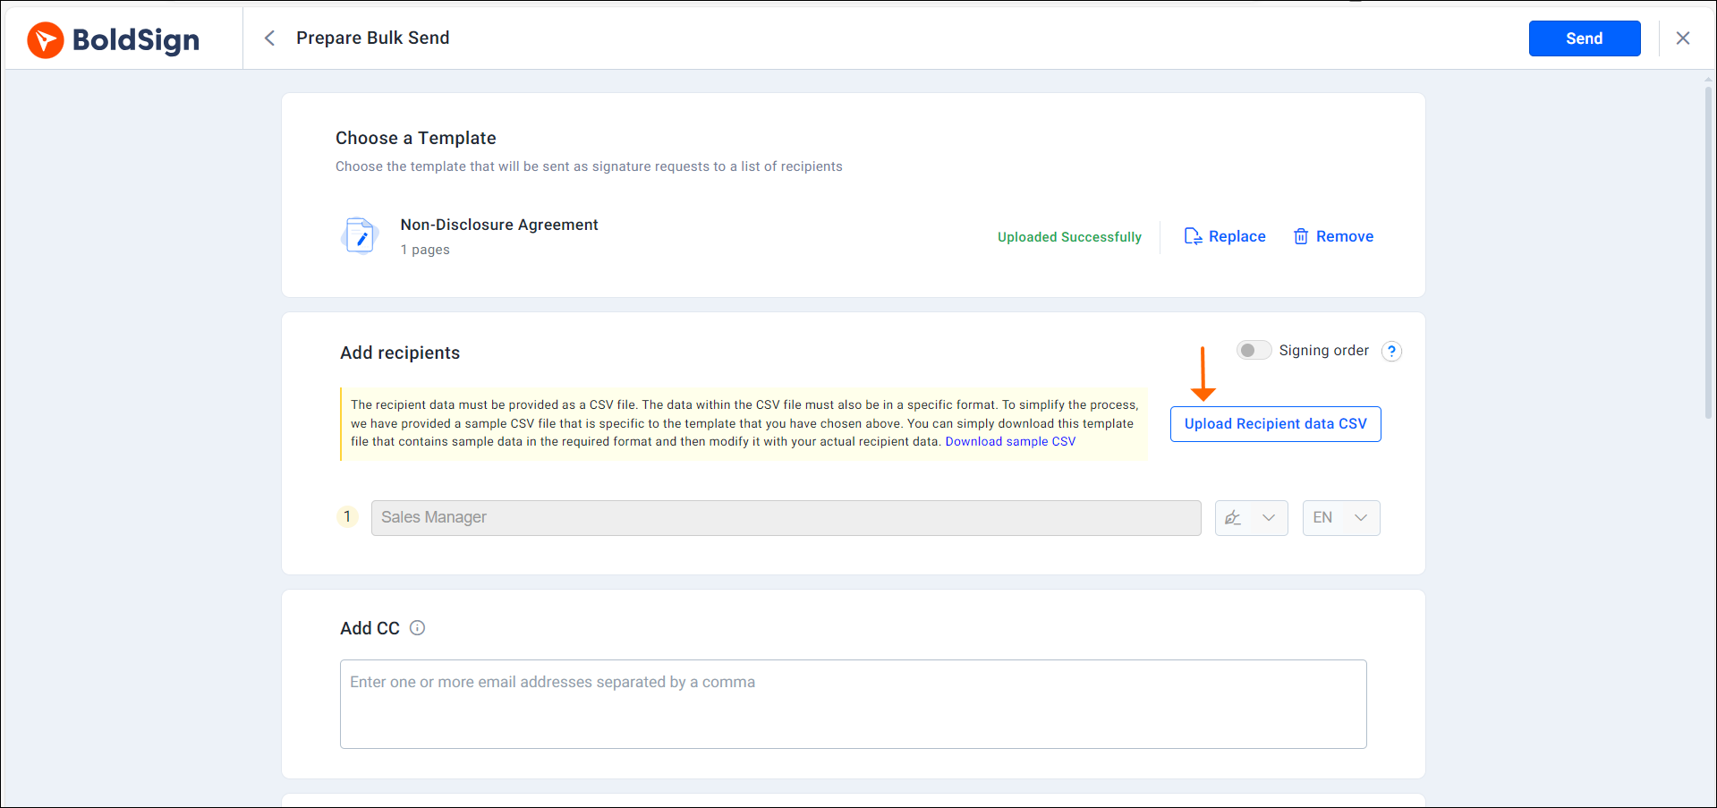
Task: Open the signer type dropdown chevron
Action: (x=1268, y=517)
